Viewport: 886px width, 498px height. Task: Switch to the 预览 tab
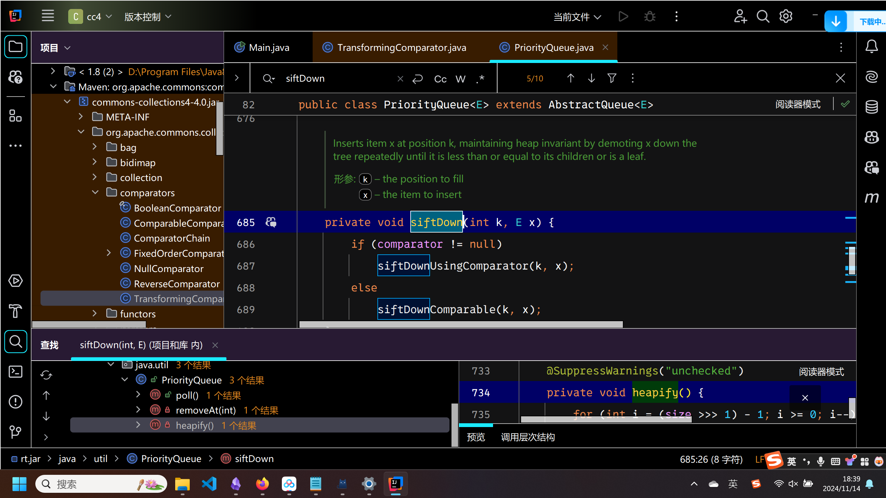coord(476,437)
